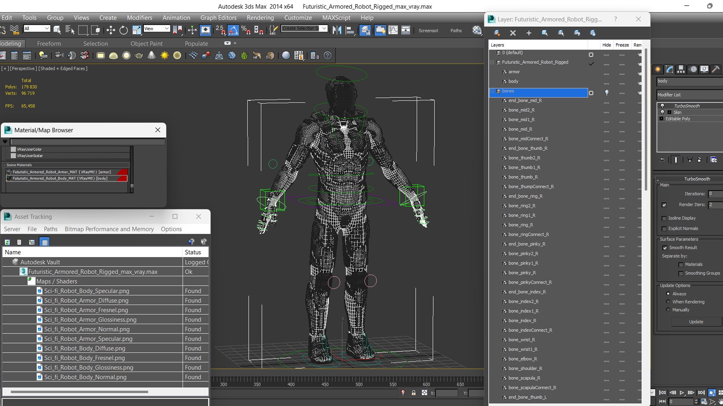Screen dimensions: 723x406
Task: Toggle Percent Snap in main toolbar
Action: (246, 30)
